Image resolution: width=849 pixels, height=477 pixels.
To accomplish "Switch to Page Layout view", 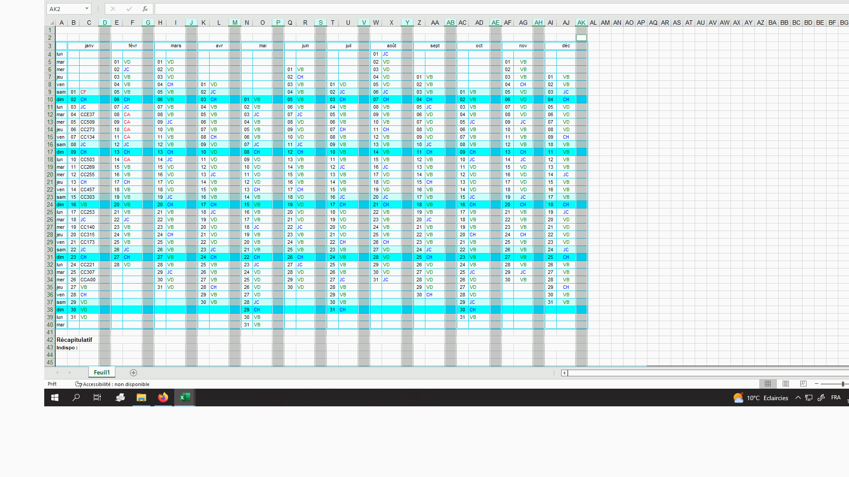I will tap(786, 384).
